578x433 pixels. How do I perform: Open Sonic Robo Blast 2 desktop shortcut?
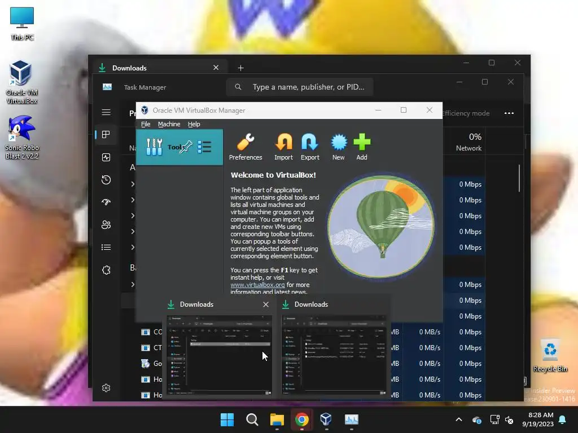coord(21,138)
